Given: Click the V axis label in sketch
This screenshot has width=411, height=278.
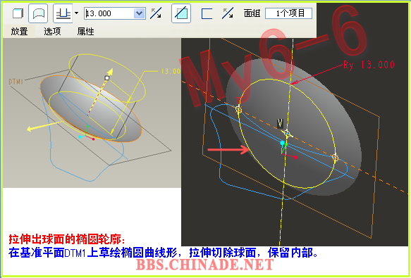Looking at the screenshot, I should [x=280, y=123].
